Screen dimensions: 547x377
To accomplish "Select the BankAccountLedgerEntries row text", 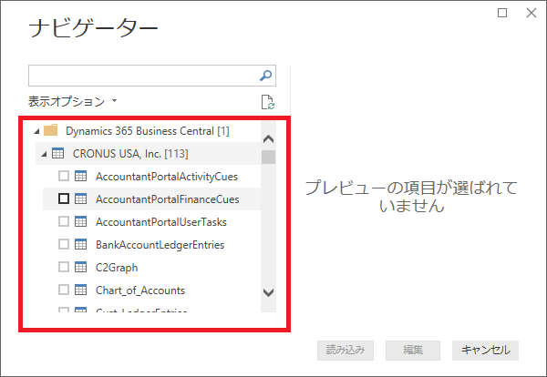I will tap(160, 245).
